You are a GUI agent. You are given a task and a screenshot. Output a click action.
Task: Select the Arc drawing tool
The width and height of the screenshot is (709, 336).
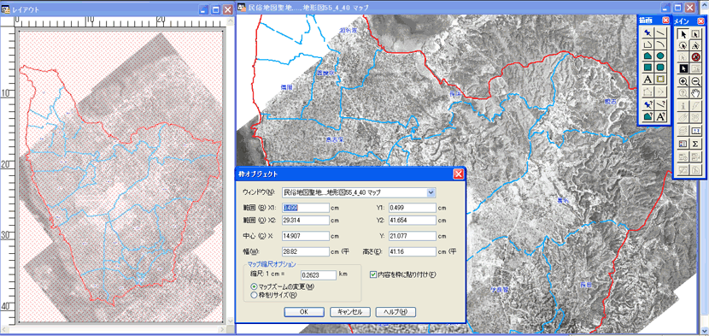tap(660, 44)
